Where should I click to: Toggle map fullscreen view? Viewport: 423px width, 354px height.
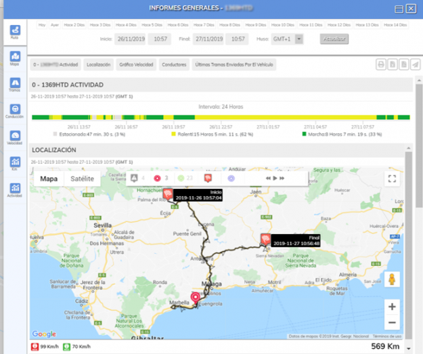tap(391, 179)
